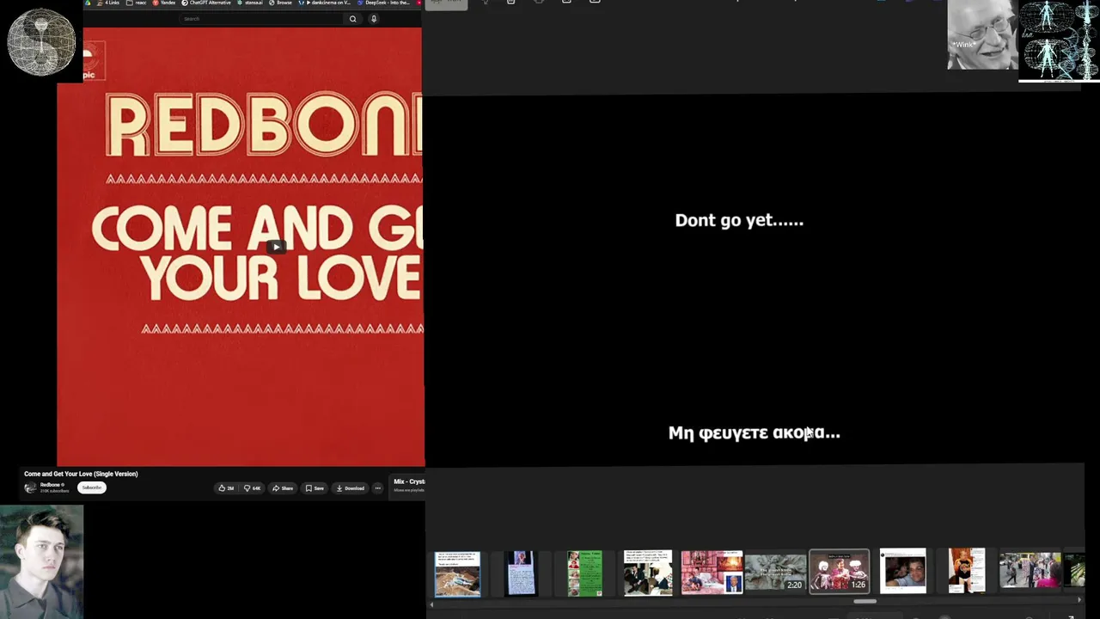Image resolution: width=1100 pixels, height=619 pixels.
Task: Play the Redbone video in the player
Action: tap(277, 247)
